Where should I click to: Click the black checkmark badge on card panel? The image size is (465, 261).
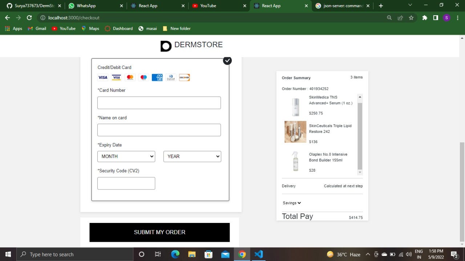pyautogui.click(x=227, y=61)
